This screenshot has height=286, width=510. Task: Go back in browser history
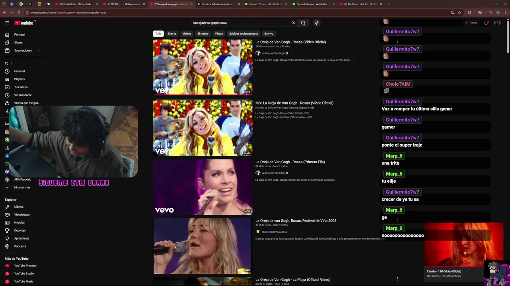(x=4, y=12)
